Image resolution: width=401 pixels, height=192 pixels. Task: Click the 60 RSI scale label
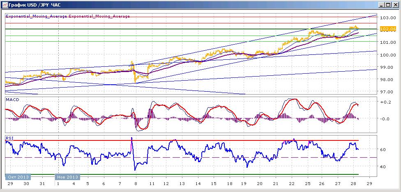pos(383,149)
